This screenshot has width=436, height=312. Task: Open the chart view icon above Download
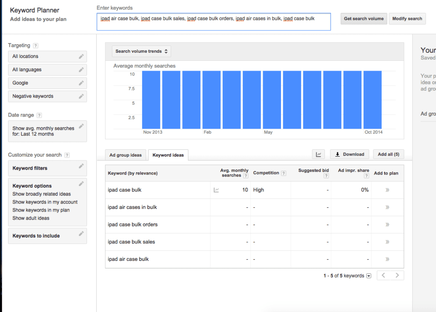(318, 154)
